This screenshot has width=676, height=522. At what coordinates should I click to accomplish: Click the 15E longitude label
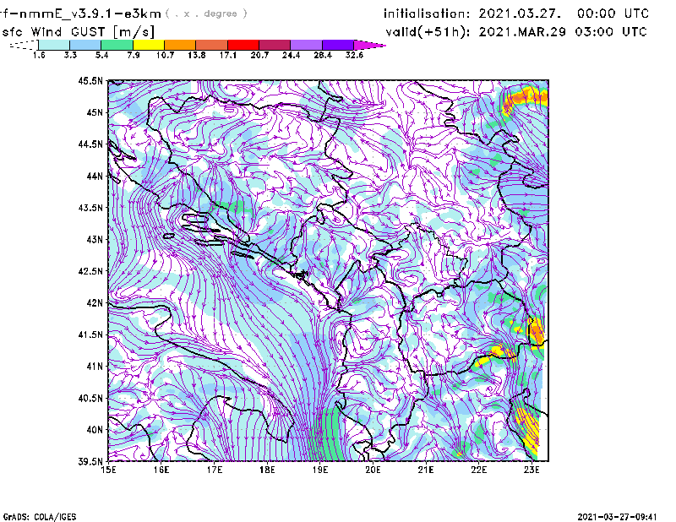point(108,470)
